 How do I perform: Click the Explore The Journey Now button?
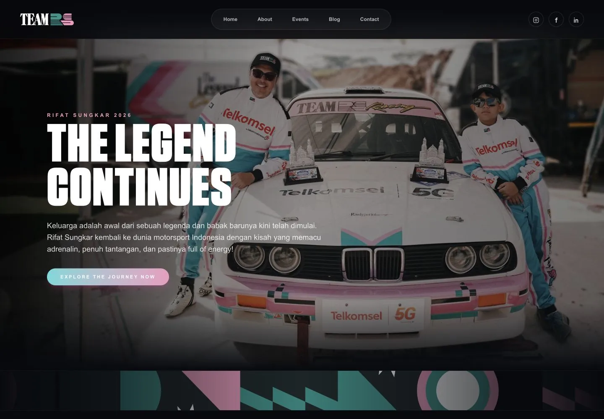tap(108, 277)
